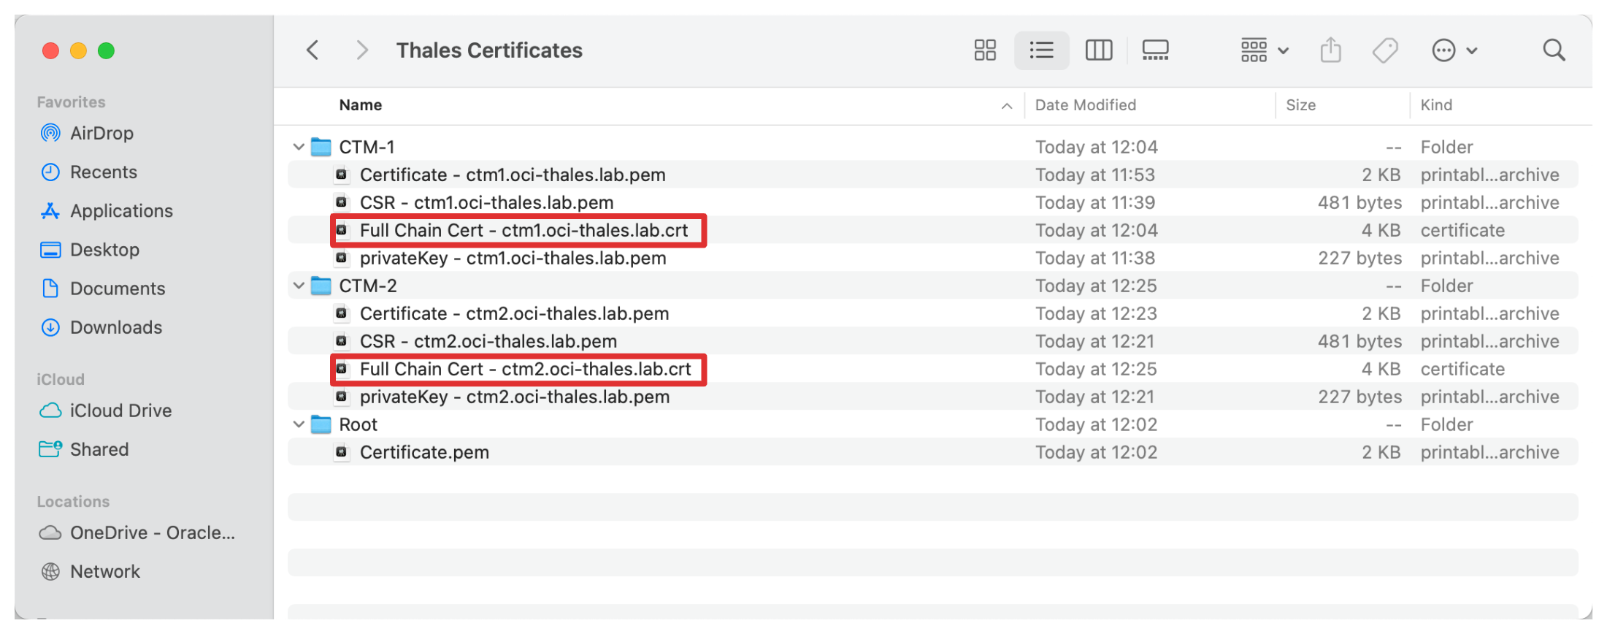
Task: Collapse the CTM-1 folder
Action: (x=299, y=147)
